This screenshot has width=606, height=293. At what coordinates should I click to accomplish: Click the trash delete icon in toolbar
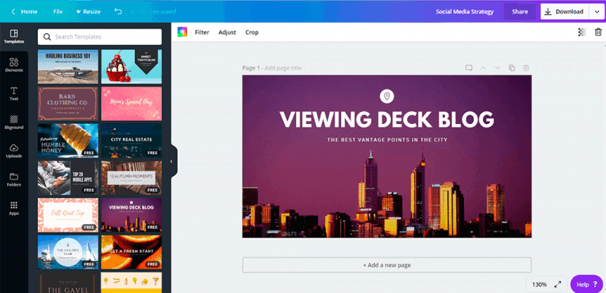point(598,32)
